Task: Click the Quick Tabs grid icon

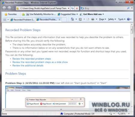Action: pyautogui.click(x=4, y=19)
